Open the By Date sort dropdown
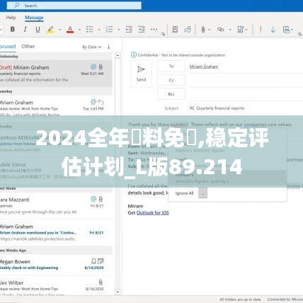The height and width of the screenshot is (303, 303). (92, 47)
